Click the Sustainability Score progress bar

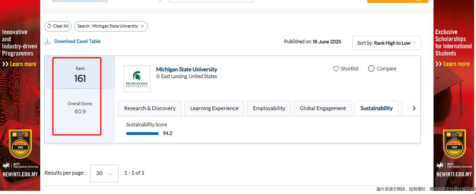[143, 134]
